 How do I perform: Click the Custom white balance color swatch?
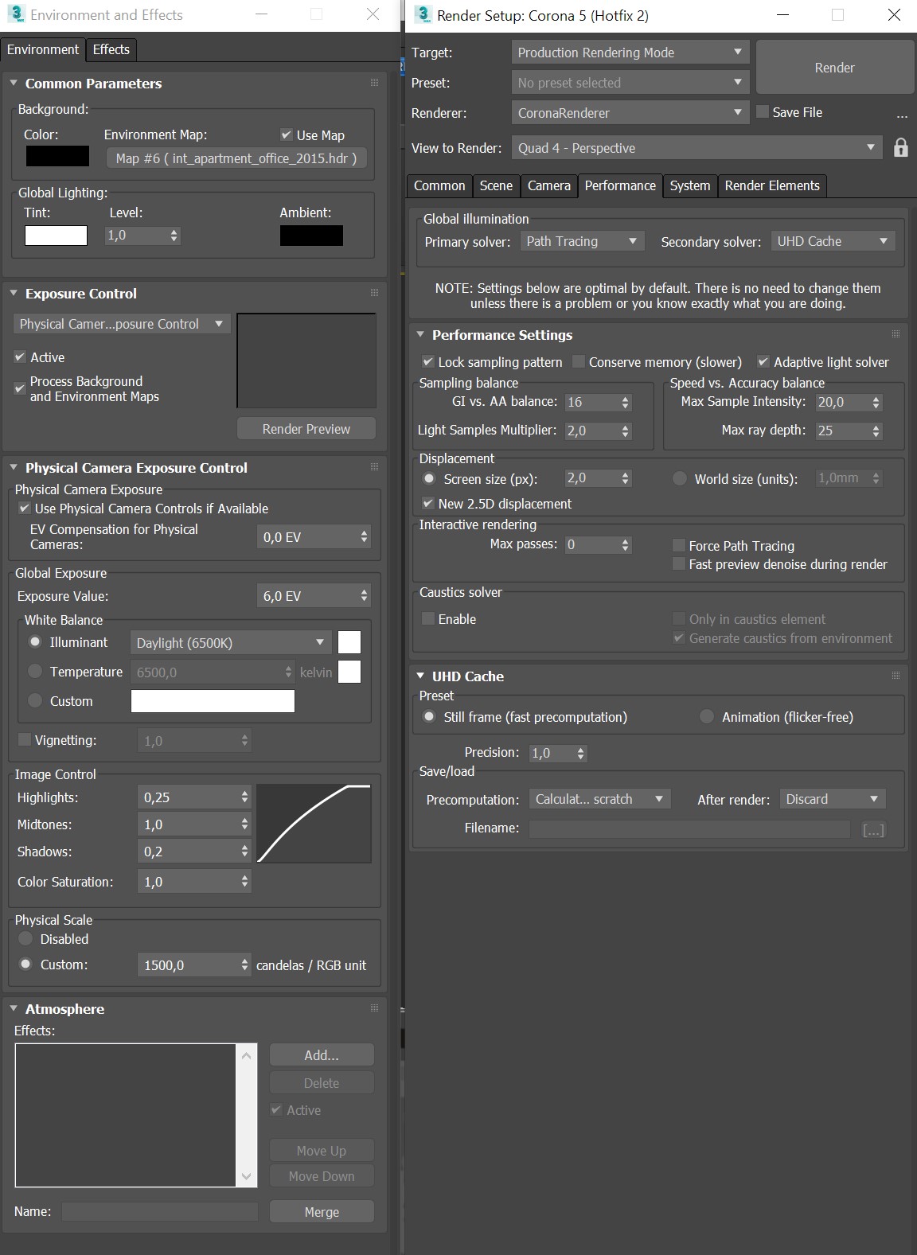coord(213,700)
